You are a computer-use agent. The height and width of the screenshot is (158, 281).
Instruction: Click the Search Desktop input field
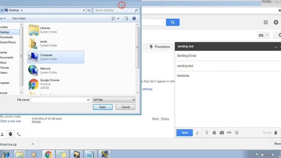[x=114, y=11]
